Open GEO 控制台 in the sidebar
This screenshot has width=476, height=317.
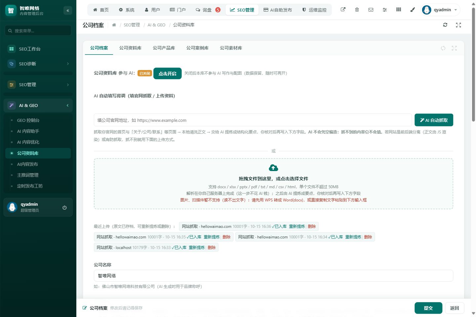tap(38, 121)
